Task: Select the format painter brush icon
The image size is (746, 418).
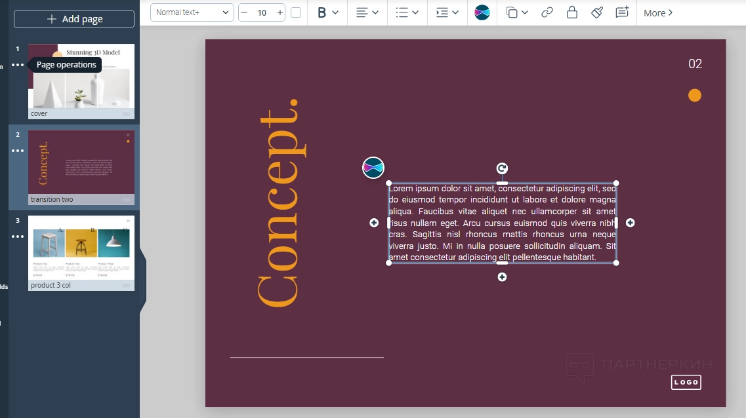Action: coord(597,12)
